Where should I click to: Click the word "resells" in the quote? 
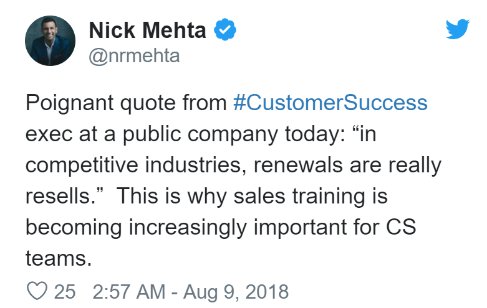click(60, 196)
